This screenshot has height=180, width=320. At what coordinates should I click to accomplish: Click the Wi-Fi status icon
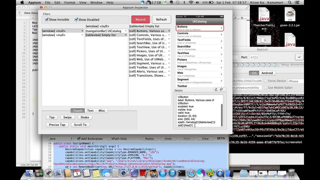[x=191, y=2]
